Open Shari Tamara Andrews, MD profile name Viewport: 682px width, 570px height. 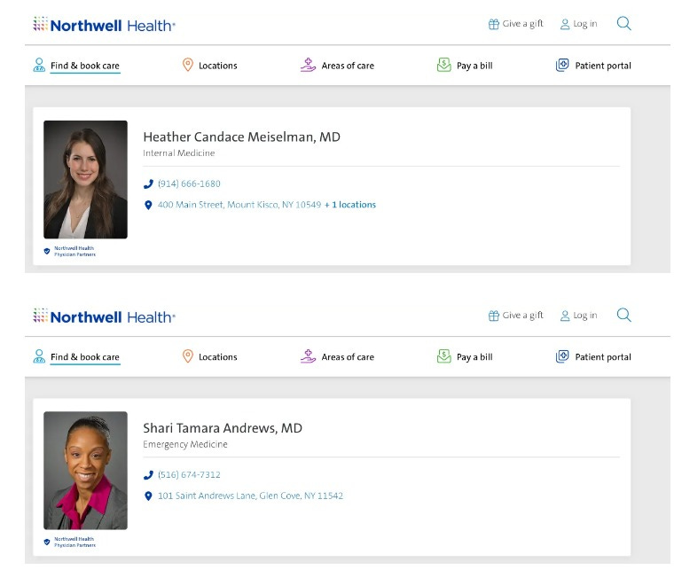coord(223,428)
